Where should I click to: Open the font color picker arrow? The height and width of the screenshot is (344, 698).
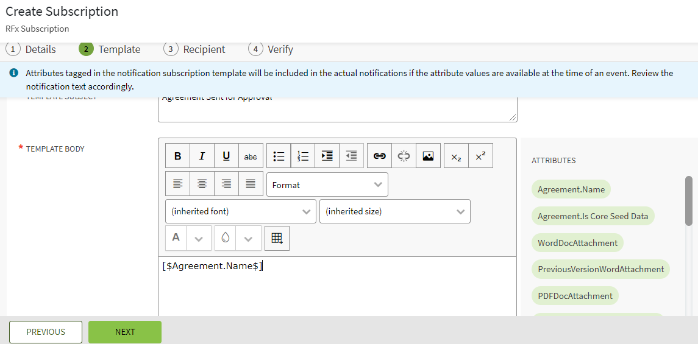[x=199, y=239]
